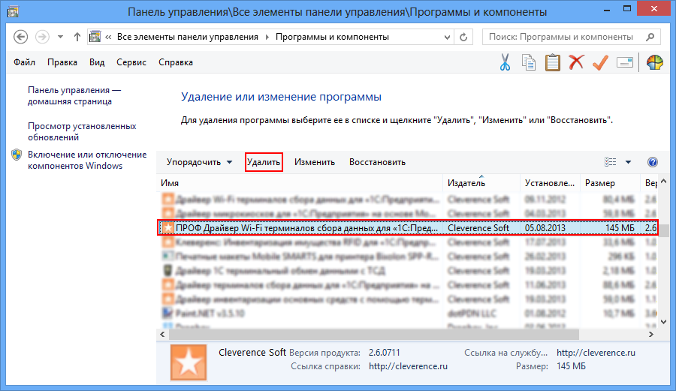
Task: Click the support link http://cleverence.ru on right
Action: click(x=596, y=353)
